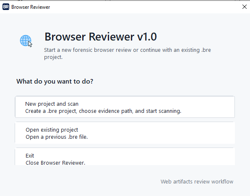The image size is (250, 196).
Task: Click the 'Close Browser Reviewer.' description text
Action: pos(55,163)
